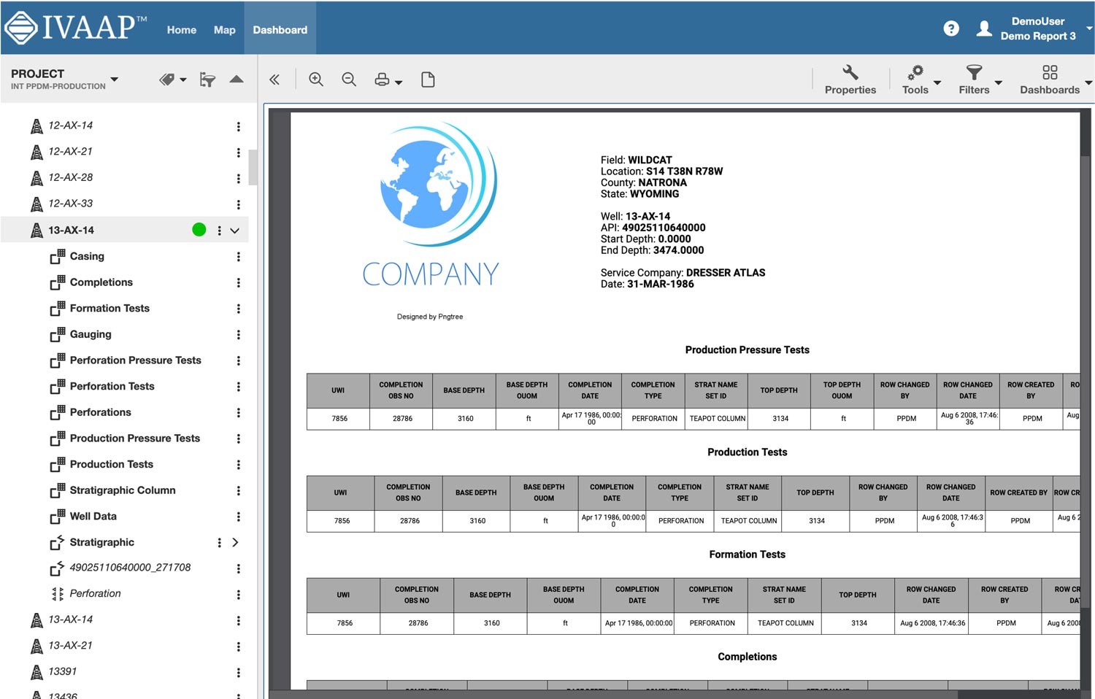This screenshot has width=1095, height=699.
Task: Open options menu for Perforation Pressure Tests
Action: 238,360
